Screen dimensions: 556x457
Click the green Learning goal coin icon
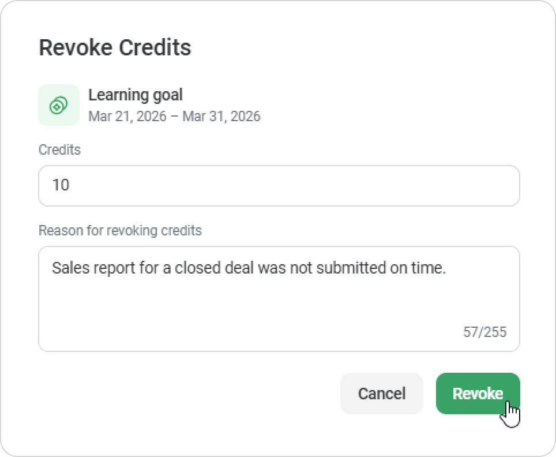[58, 105]
